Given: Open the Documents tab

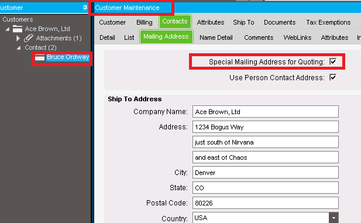Looking at the screenshot, I should tap(280, 22).
